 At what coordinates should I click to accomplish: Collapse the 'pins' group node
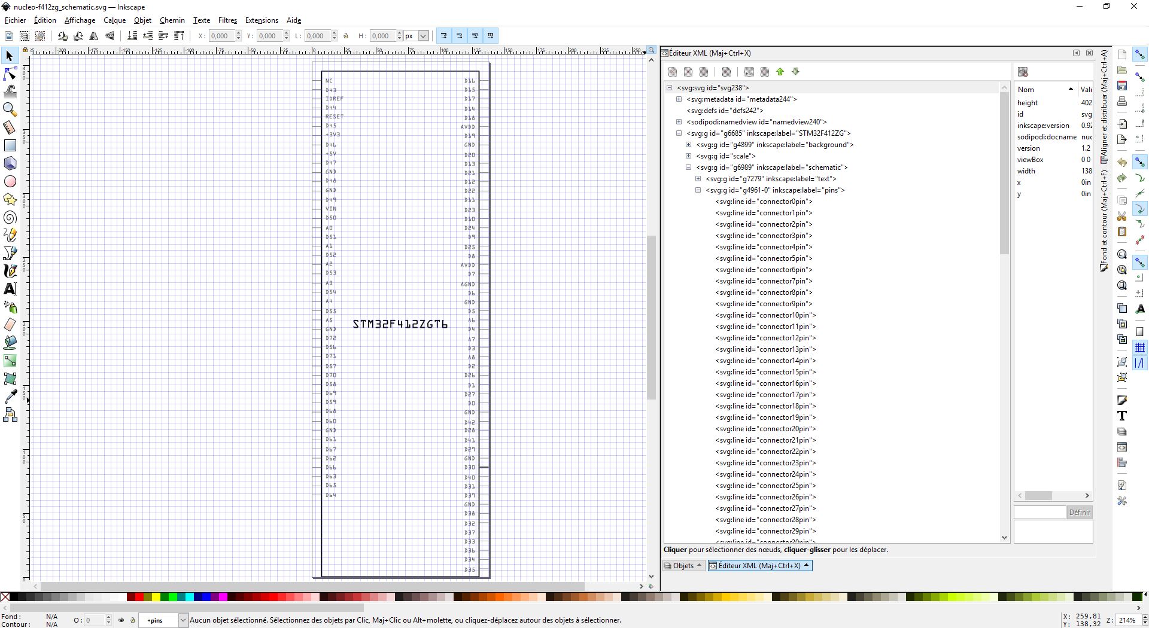698,190
